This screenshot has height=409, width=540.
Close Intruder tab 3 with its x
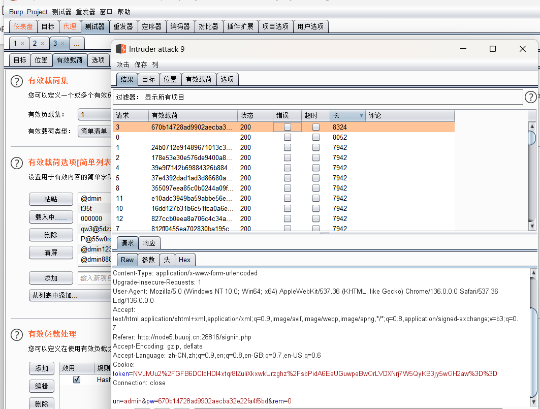tap(62, 43)
